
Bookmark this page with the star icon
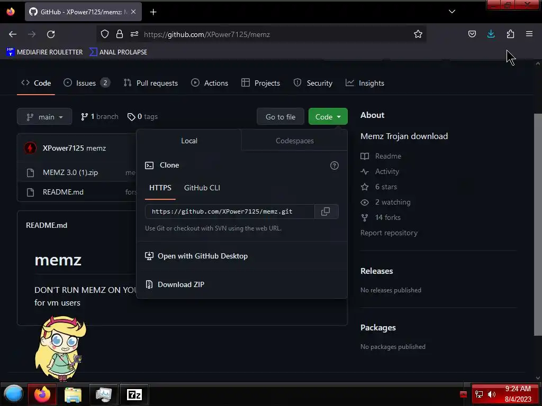418,34
